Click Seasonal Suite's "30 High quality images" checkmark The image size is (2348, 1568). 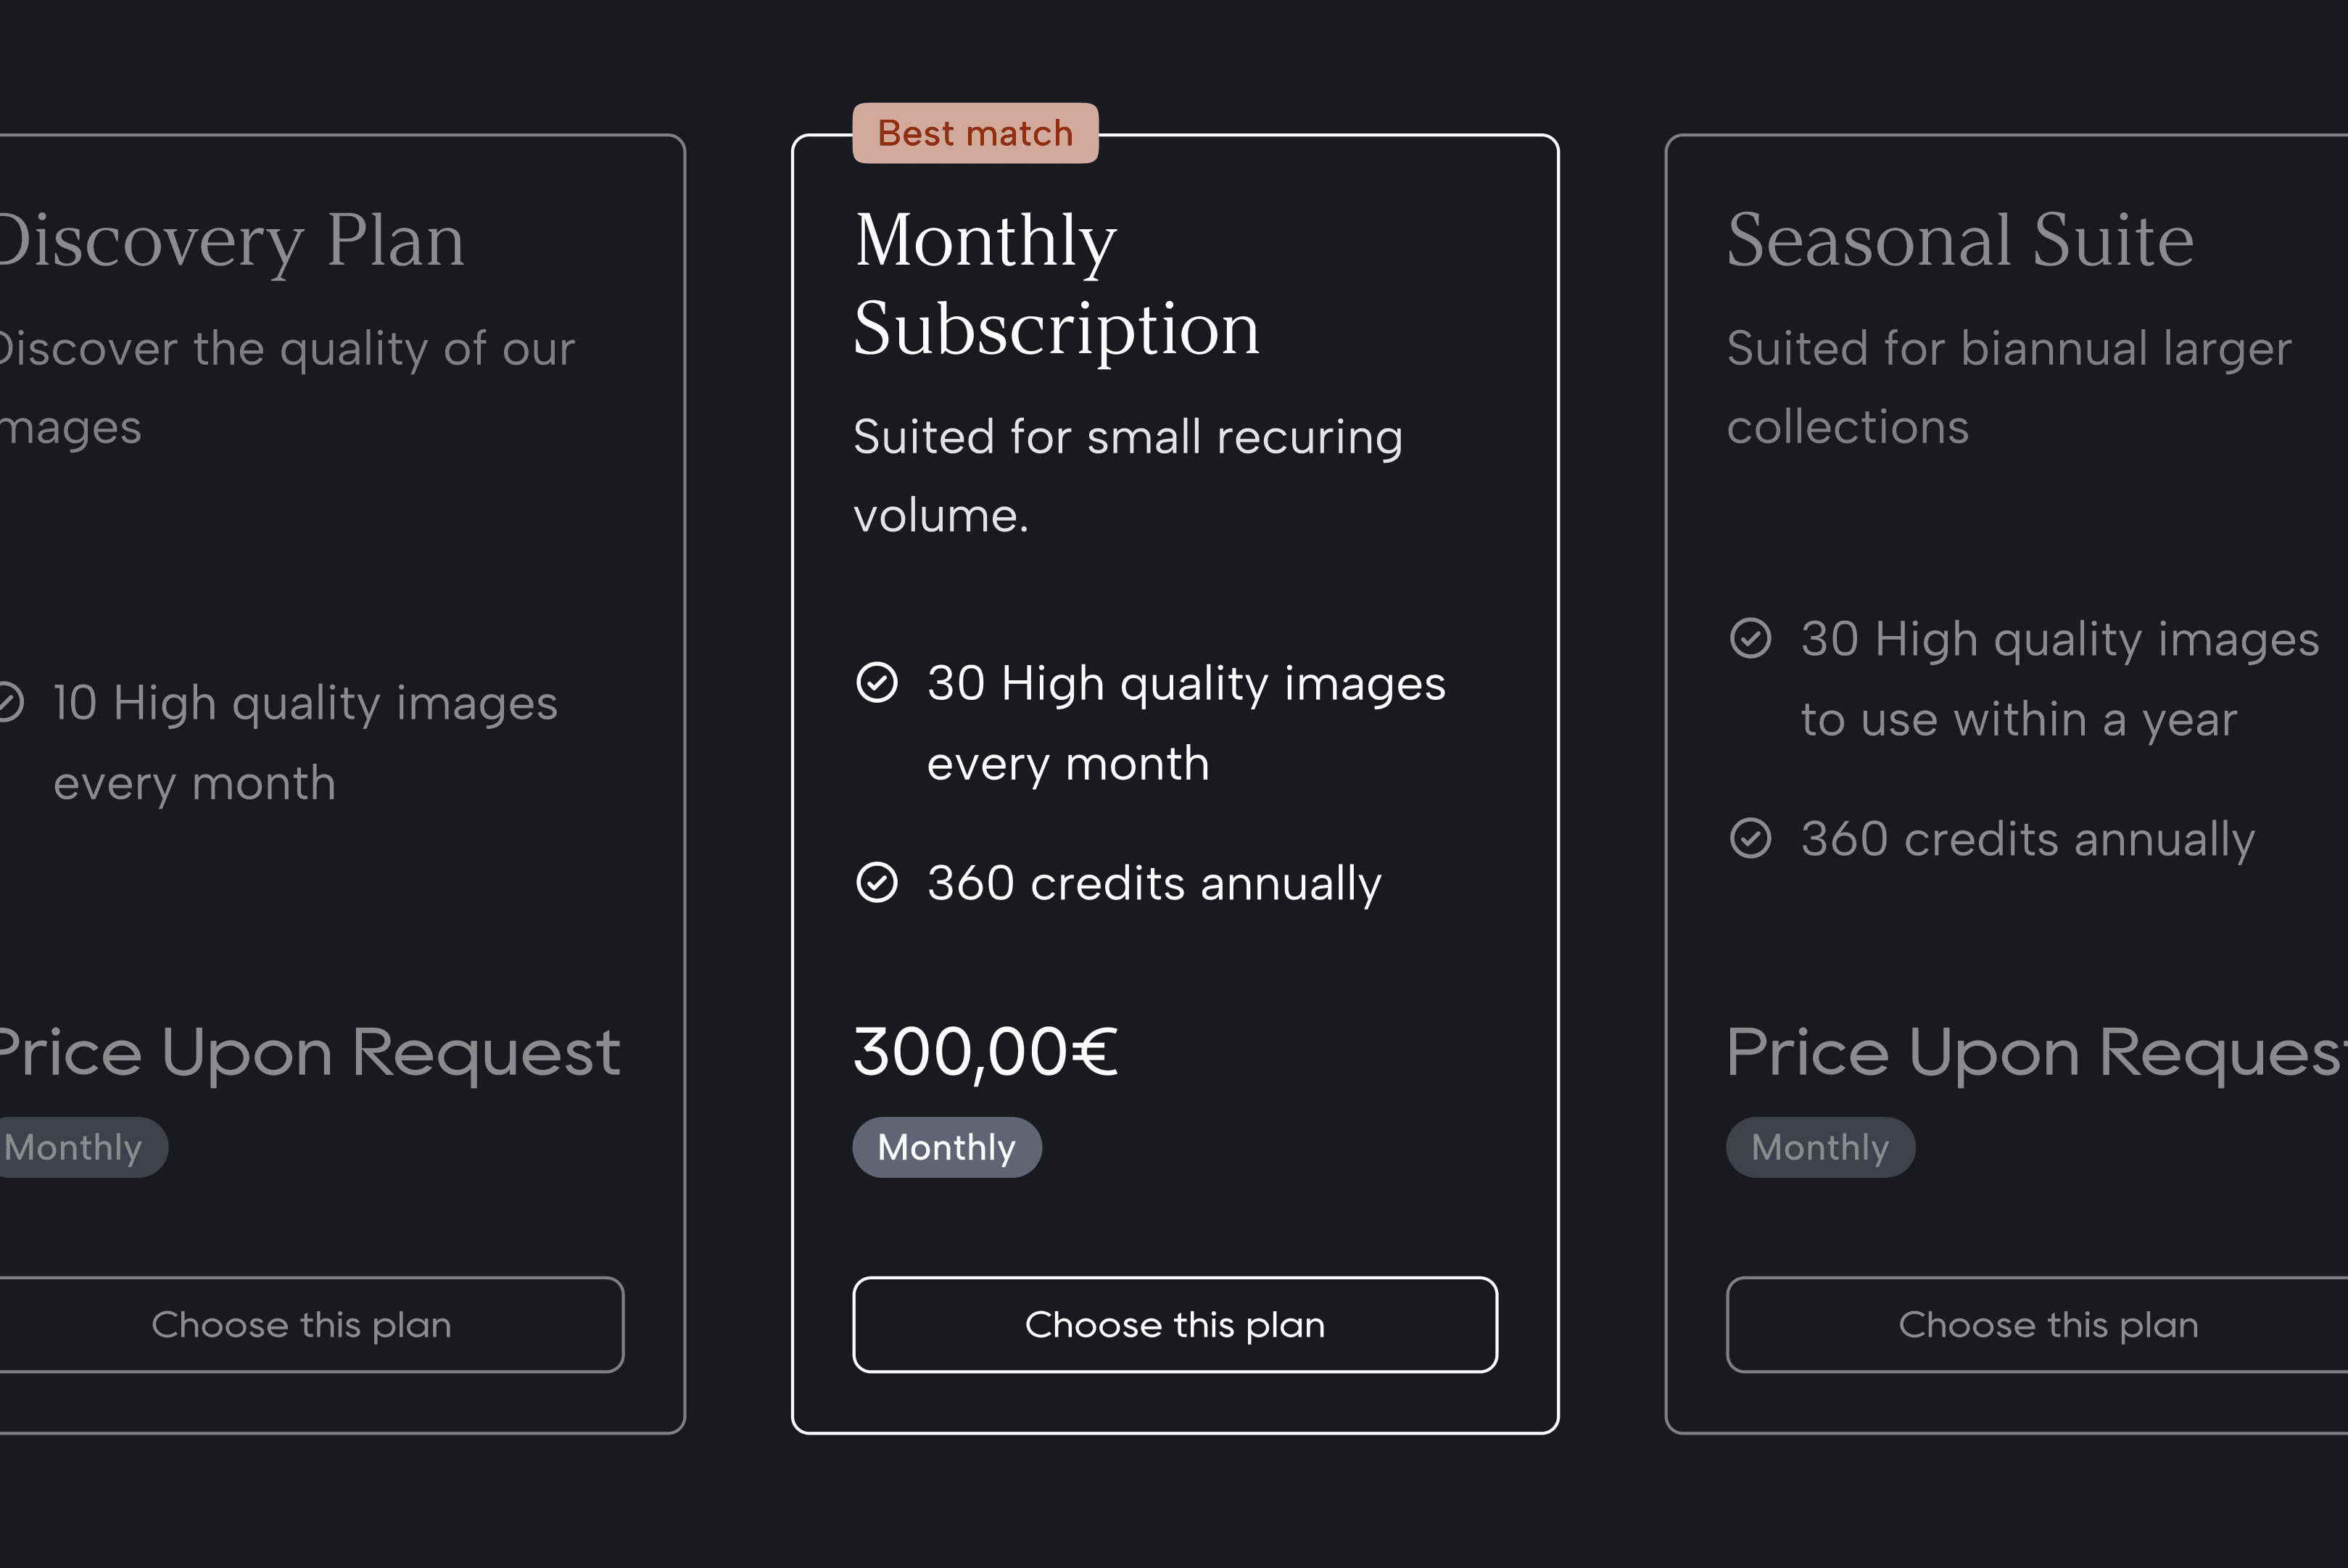(x=1750, y=638)
